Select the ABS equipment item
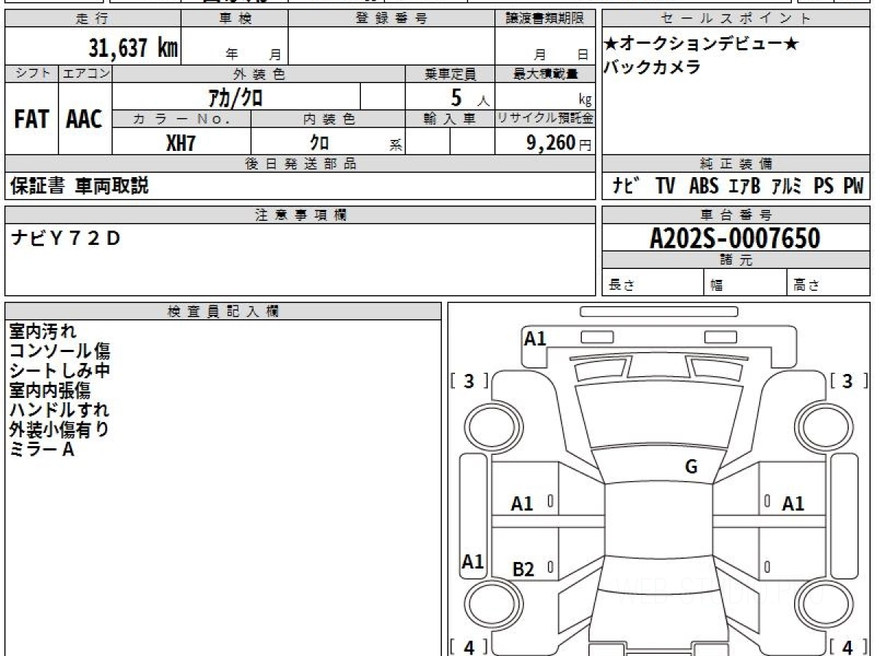This screenshot has height=656, width=875. pos(704,186)
